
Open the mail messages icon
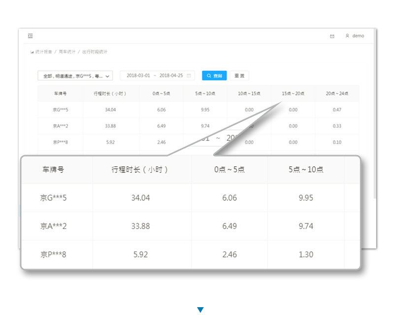(x=332, y=36)
